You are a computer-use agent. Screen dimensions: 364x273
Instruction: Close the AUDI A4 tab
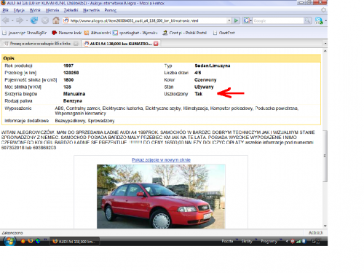(x=156, y=44)
